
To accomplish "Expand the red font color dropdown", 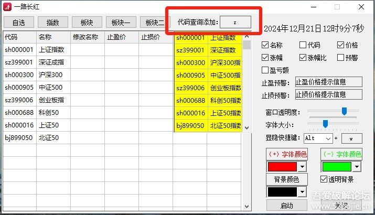I will [302, 167].
